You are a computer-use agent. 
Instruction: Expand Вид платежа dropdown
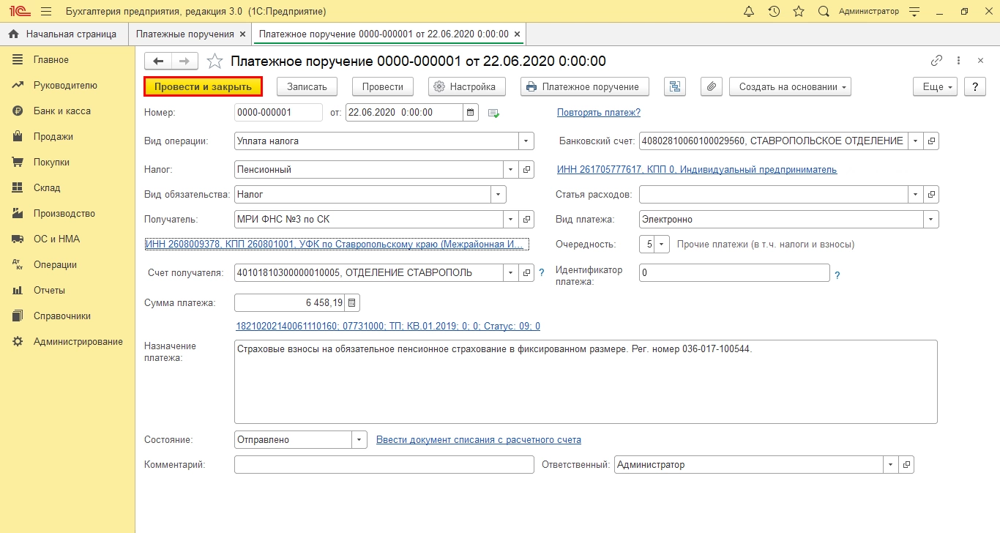click(931, 220)
